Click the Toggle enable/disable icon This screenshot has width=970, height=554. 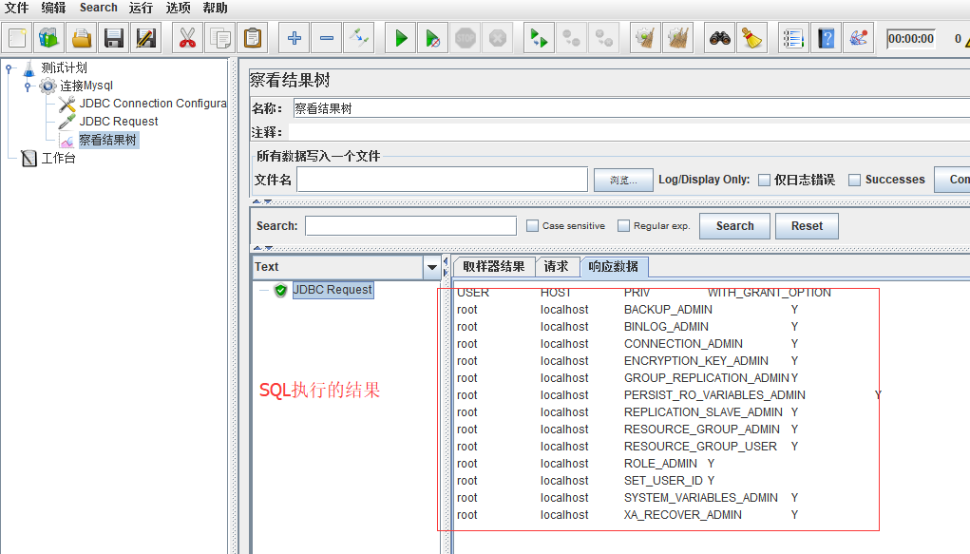click(359, 38)
